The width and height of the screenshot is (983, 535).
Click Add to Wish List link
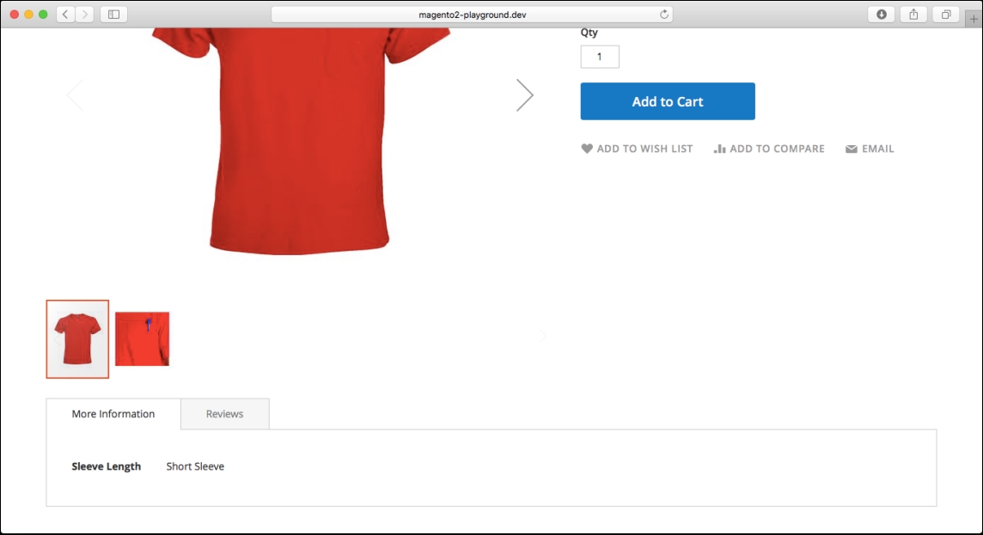point(637,149)
